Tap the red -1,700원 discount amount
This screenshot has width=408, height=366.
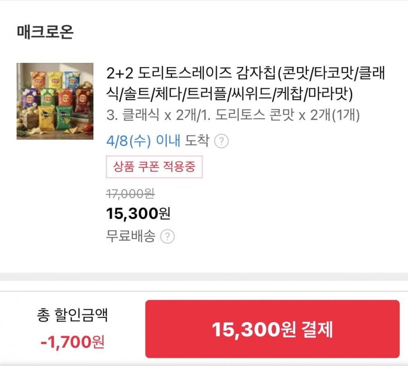point(72,342)
